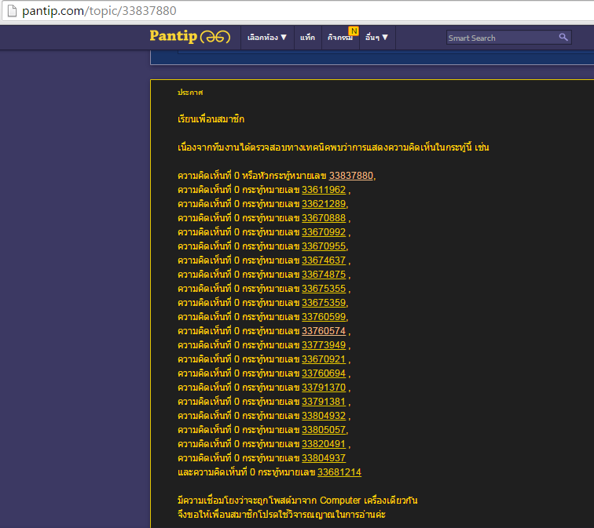Open the เลือกห้อง dropdown menu
This screenshot has height=528, width=594.
pos(267,38)
